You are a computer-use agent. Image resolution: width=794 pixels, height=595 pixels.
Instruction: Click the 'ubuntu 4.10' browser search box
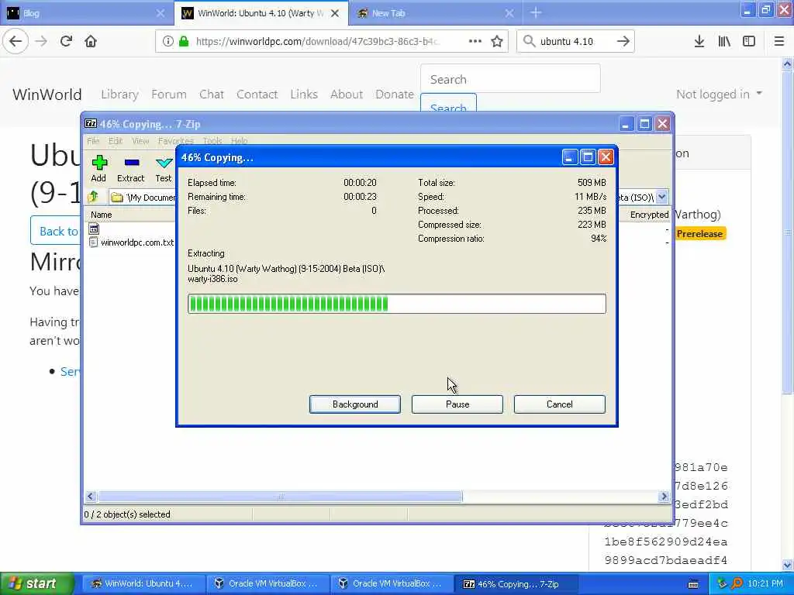click(x=576, y=42)
